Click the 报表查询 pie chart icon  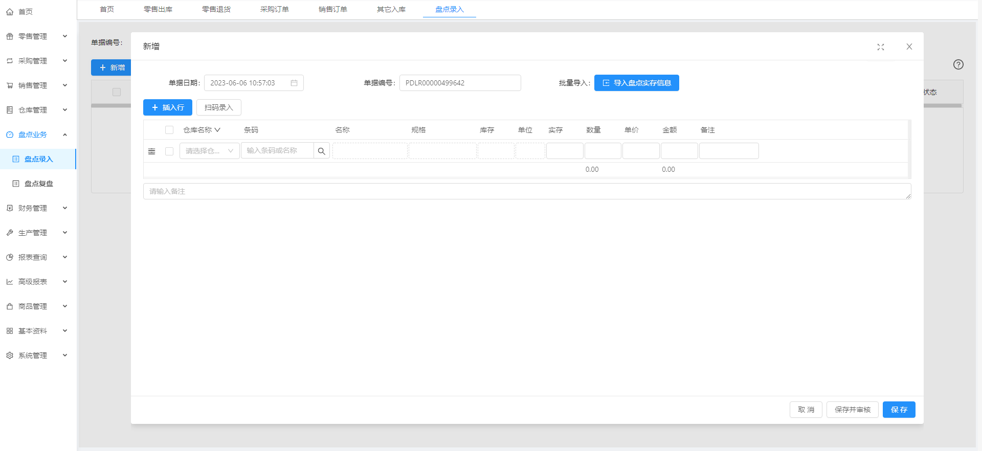coord(10,257)
